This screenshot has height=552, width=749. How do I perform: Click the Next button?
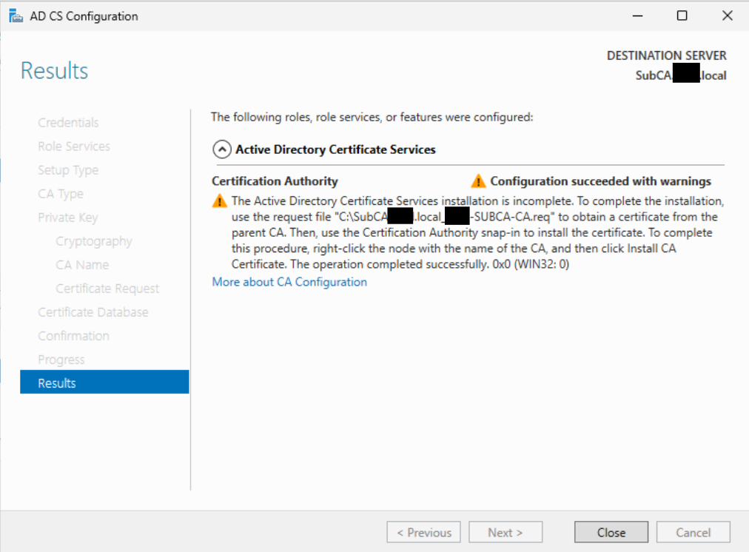[x=506, y=532]
